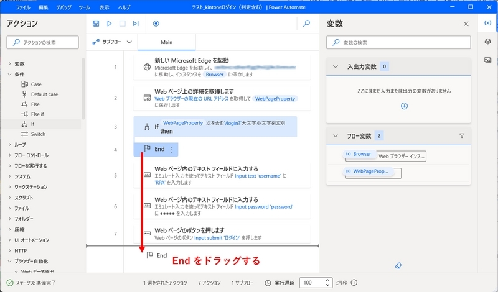
Task: Select the Else if action
Action: click(37, 114)
